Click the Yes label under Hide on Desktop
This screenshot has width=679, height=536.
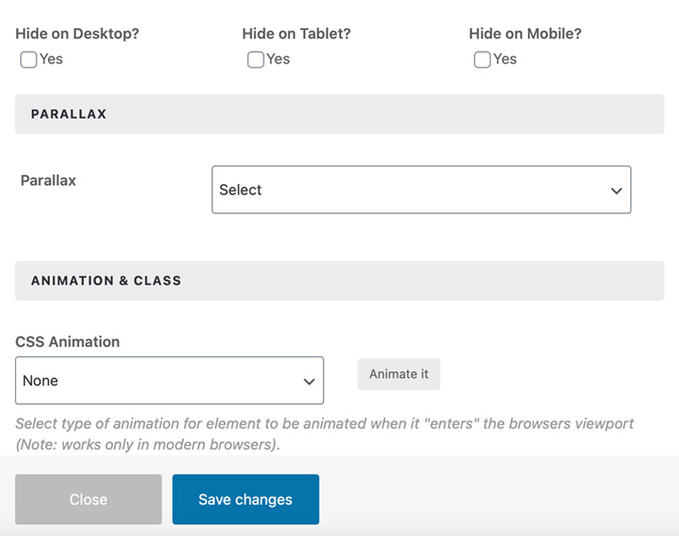tap(52, 59)
